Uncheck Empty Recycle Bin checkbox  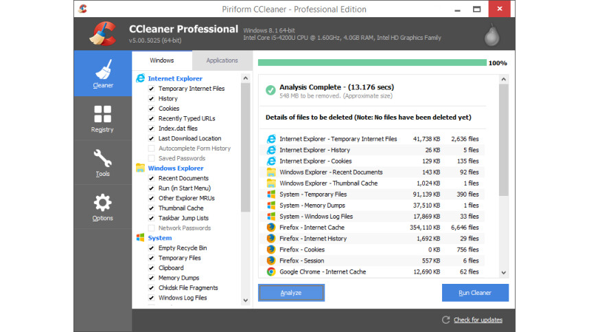[x=152, y=248]
